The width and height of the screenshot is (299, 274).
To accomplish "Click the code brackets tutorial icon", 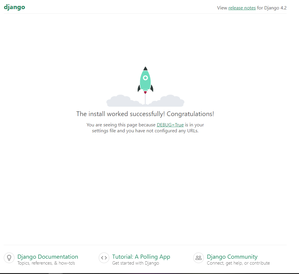I will (104, 258).
